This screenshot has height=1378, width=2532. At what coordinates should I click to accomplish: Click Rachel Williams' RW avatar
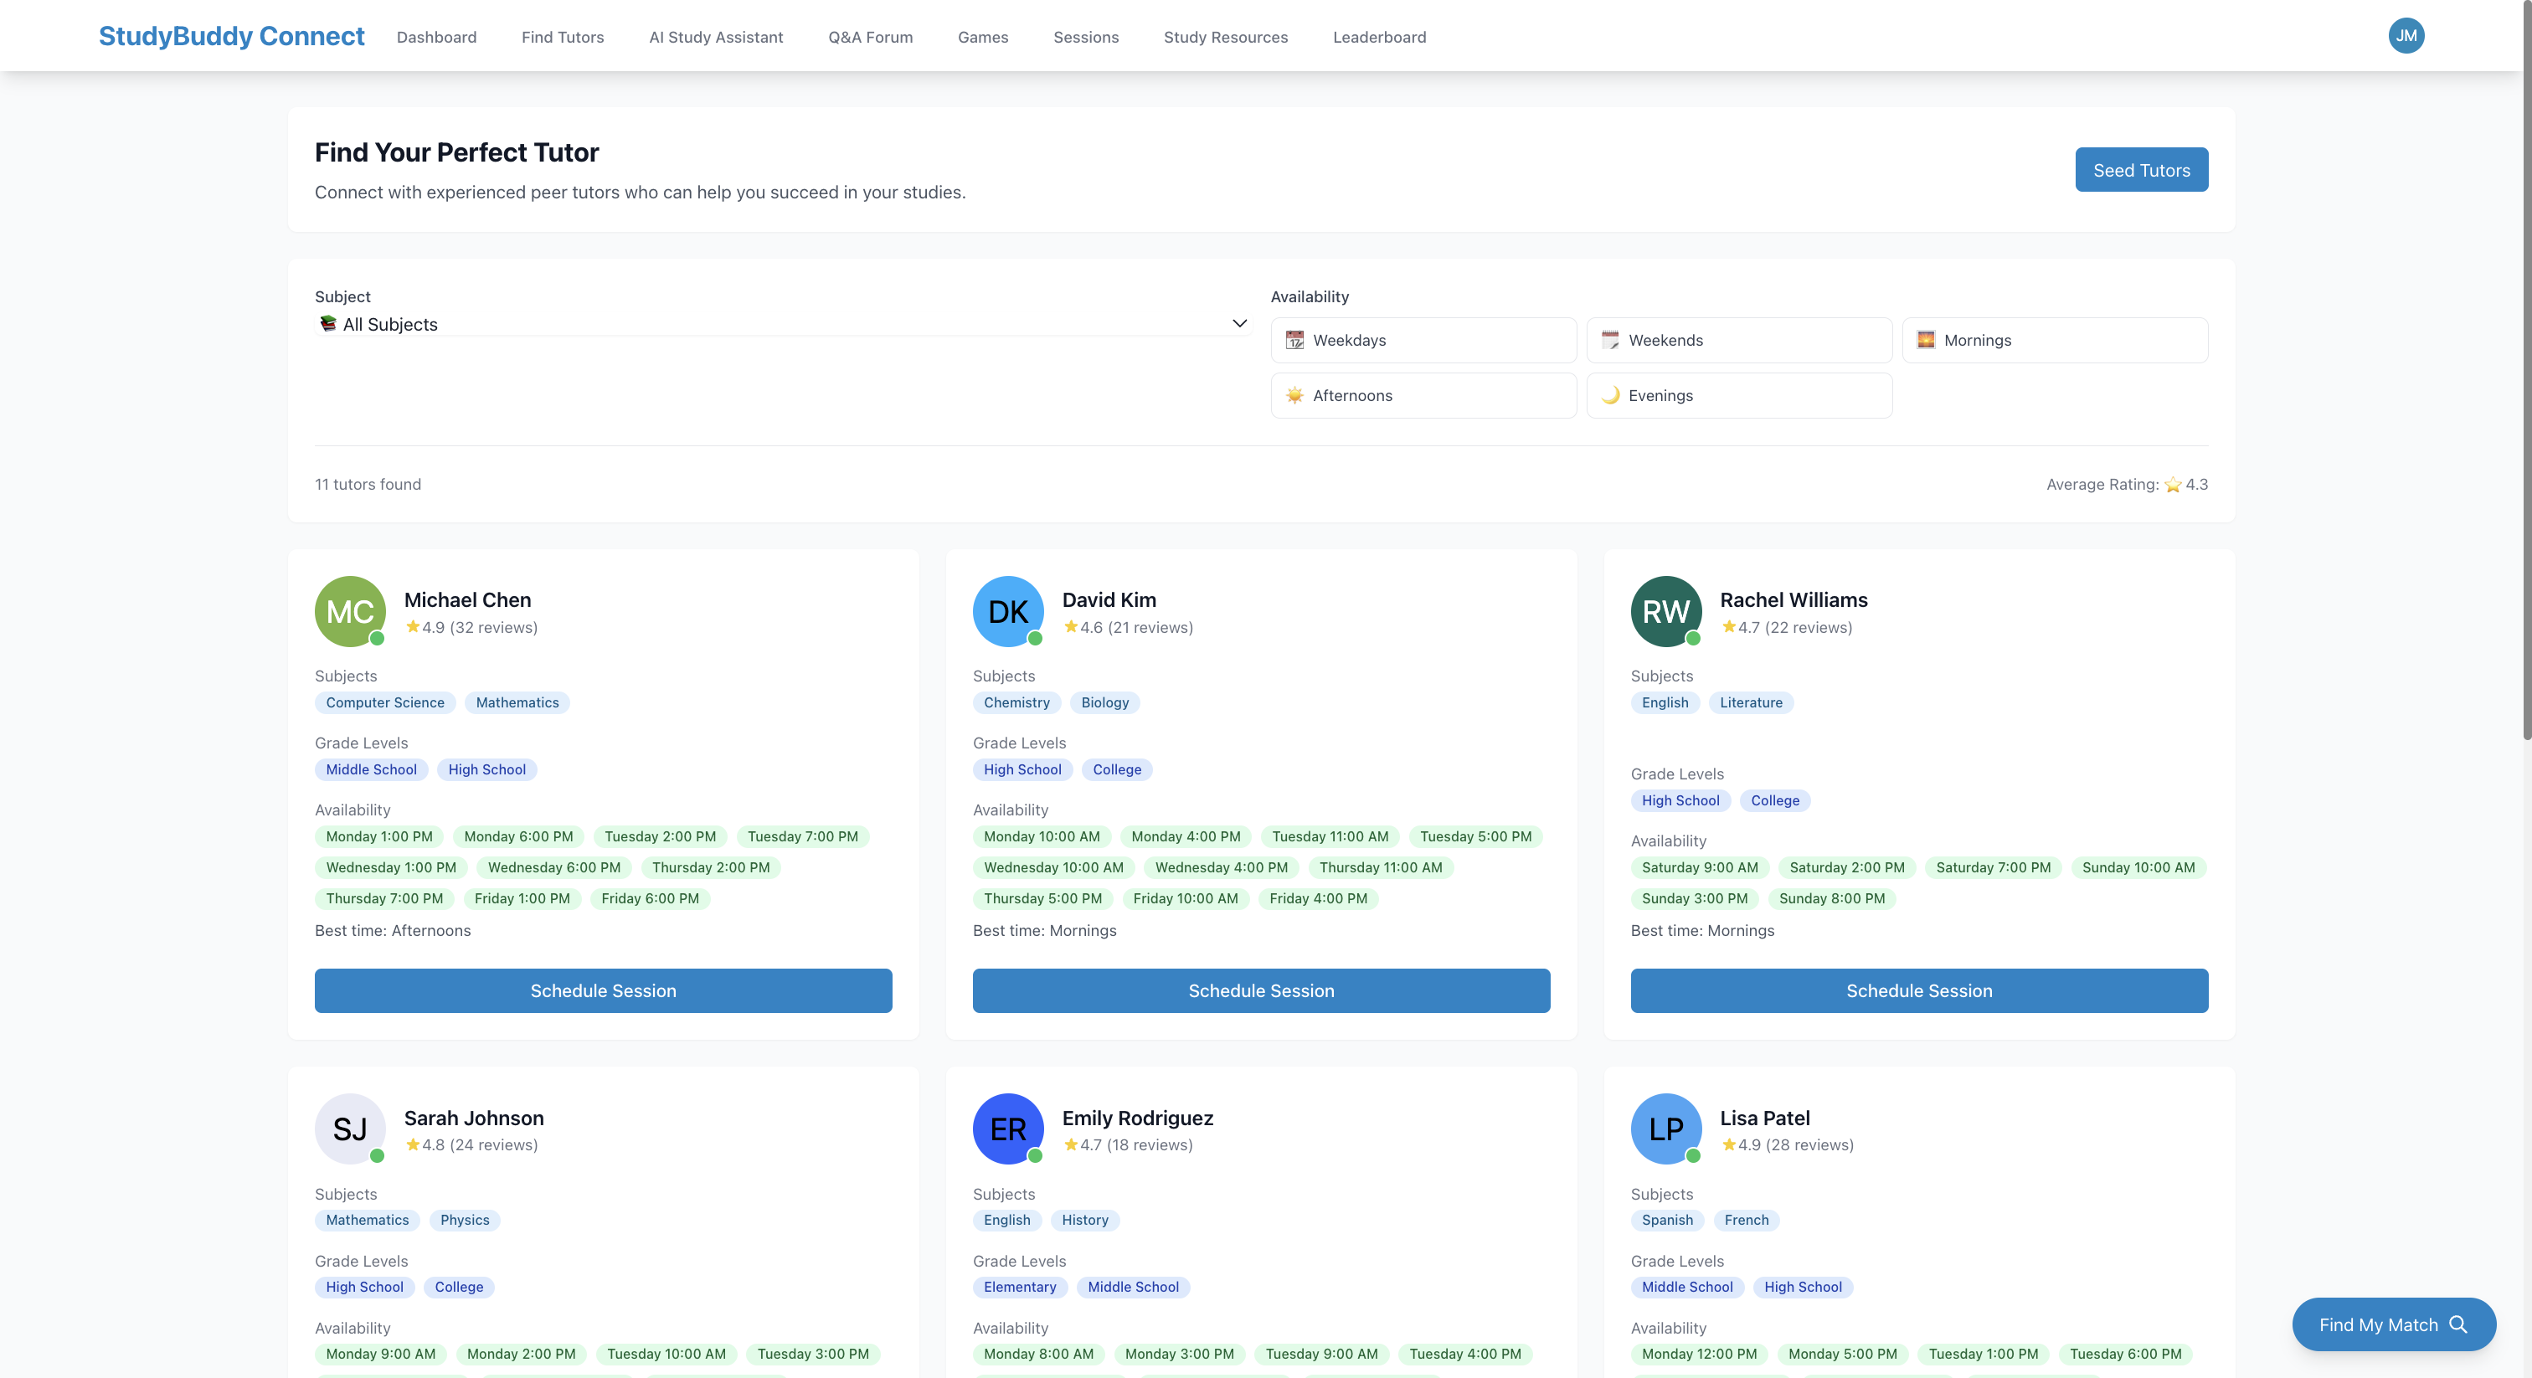click(1665, 611)
